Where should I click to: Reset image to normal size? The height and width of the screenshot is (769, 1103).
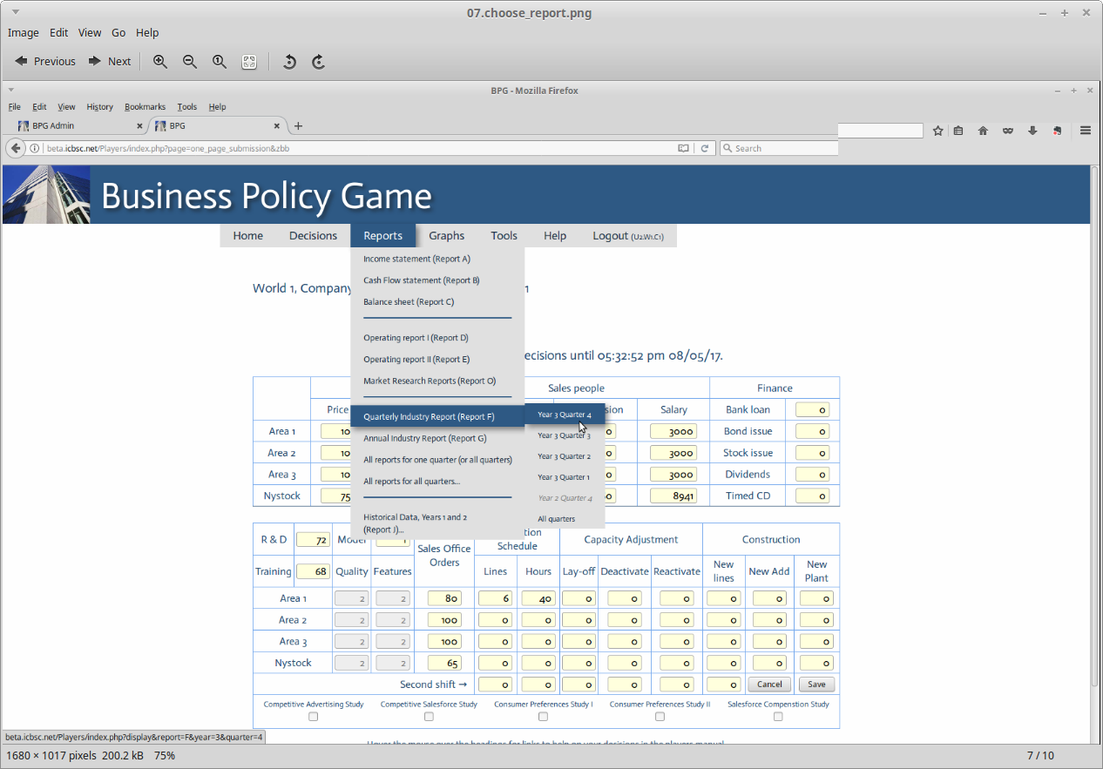click(x=220, y=61)
